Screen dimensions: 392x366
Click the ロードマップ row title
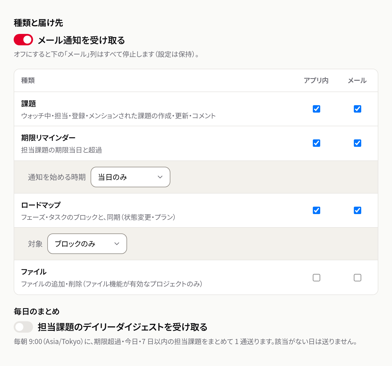pos(41,205)
